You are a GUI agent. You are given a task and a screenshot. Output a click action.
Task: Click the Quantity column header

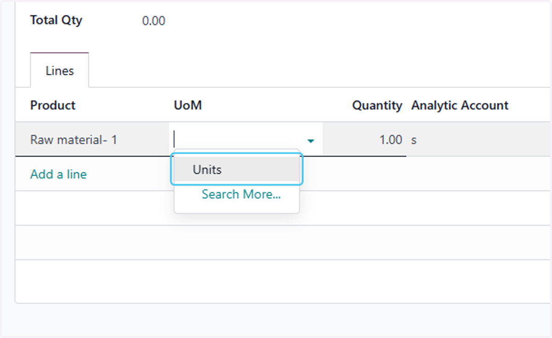coord(377,105)
